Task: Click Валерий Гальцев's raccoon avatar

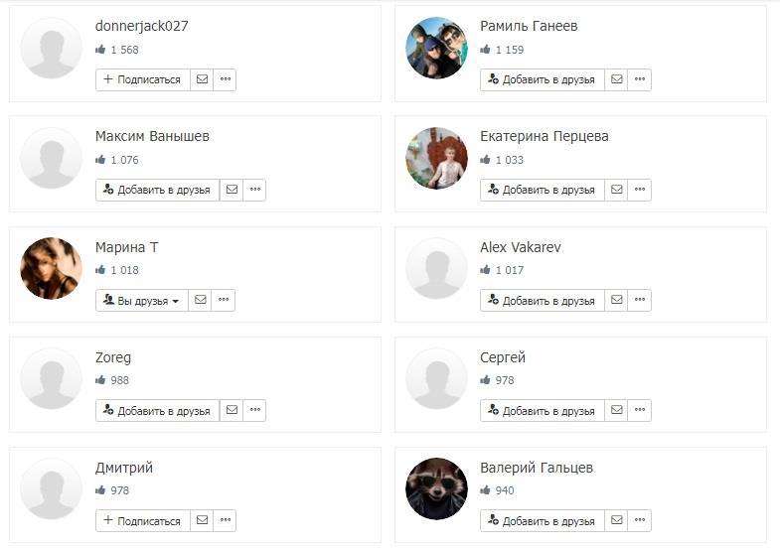Action: click(436, 488)
